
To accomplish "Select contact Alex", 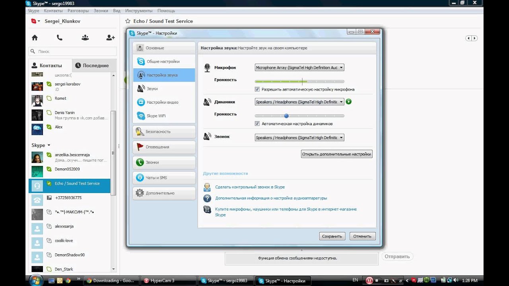I will tap(69, 129).
